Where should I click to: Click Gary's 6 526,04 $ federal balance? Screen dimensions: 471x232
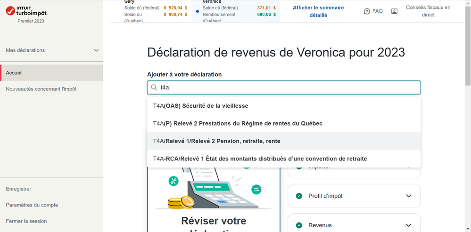(x=175, y=8)
